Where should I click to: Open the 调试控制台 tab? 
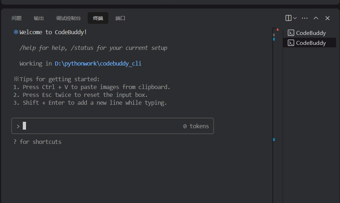(68, 18)
